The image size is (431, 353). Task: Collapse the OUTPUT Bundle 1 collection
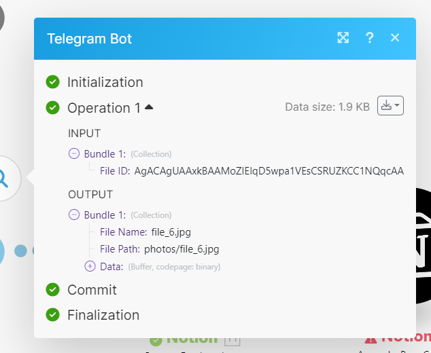74,215
